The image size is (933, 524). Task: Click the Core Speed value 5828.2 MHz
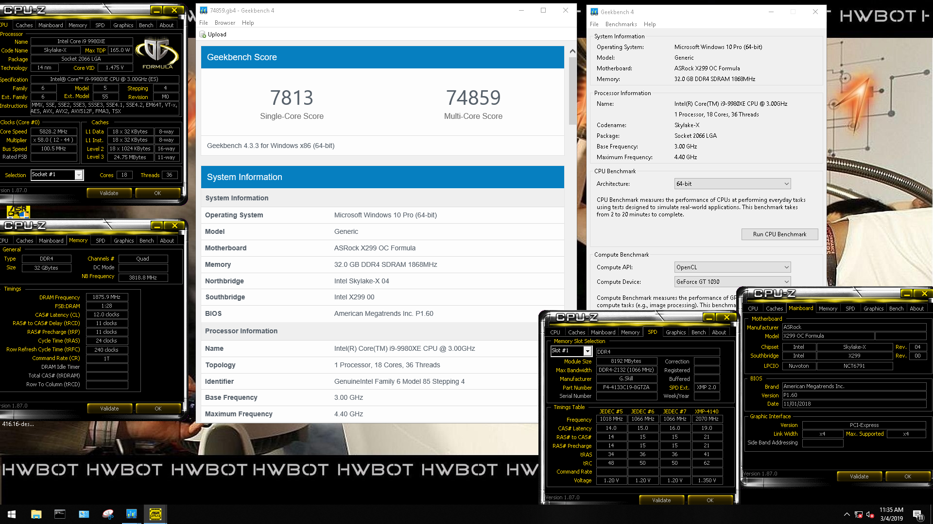[x=53, y=131]
